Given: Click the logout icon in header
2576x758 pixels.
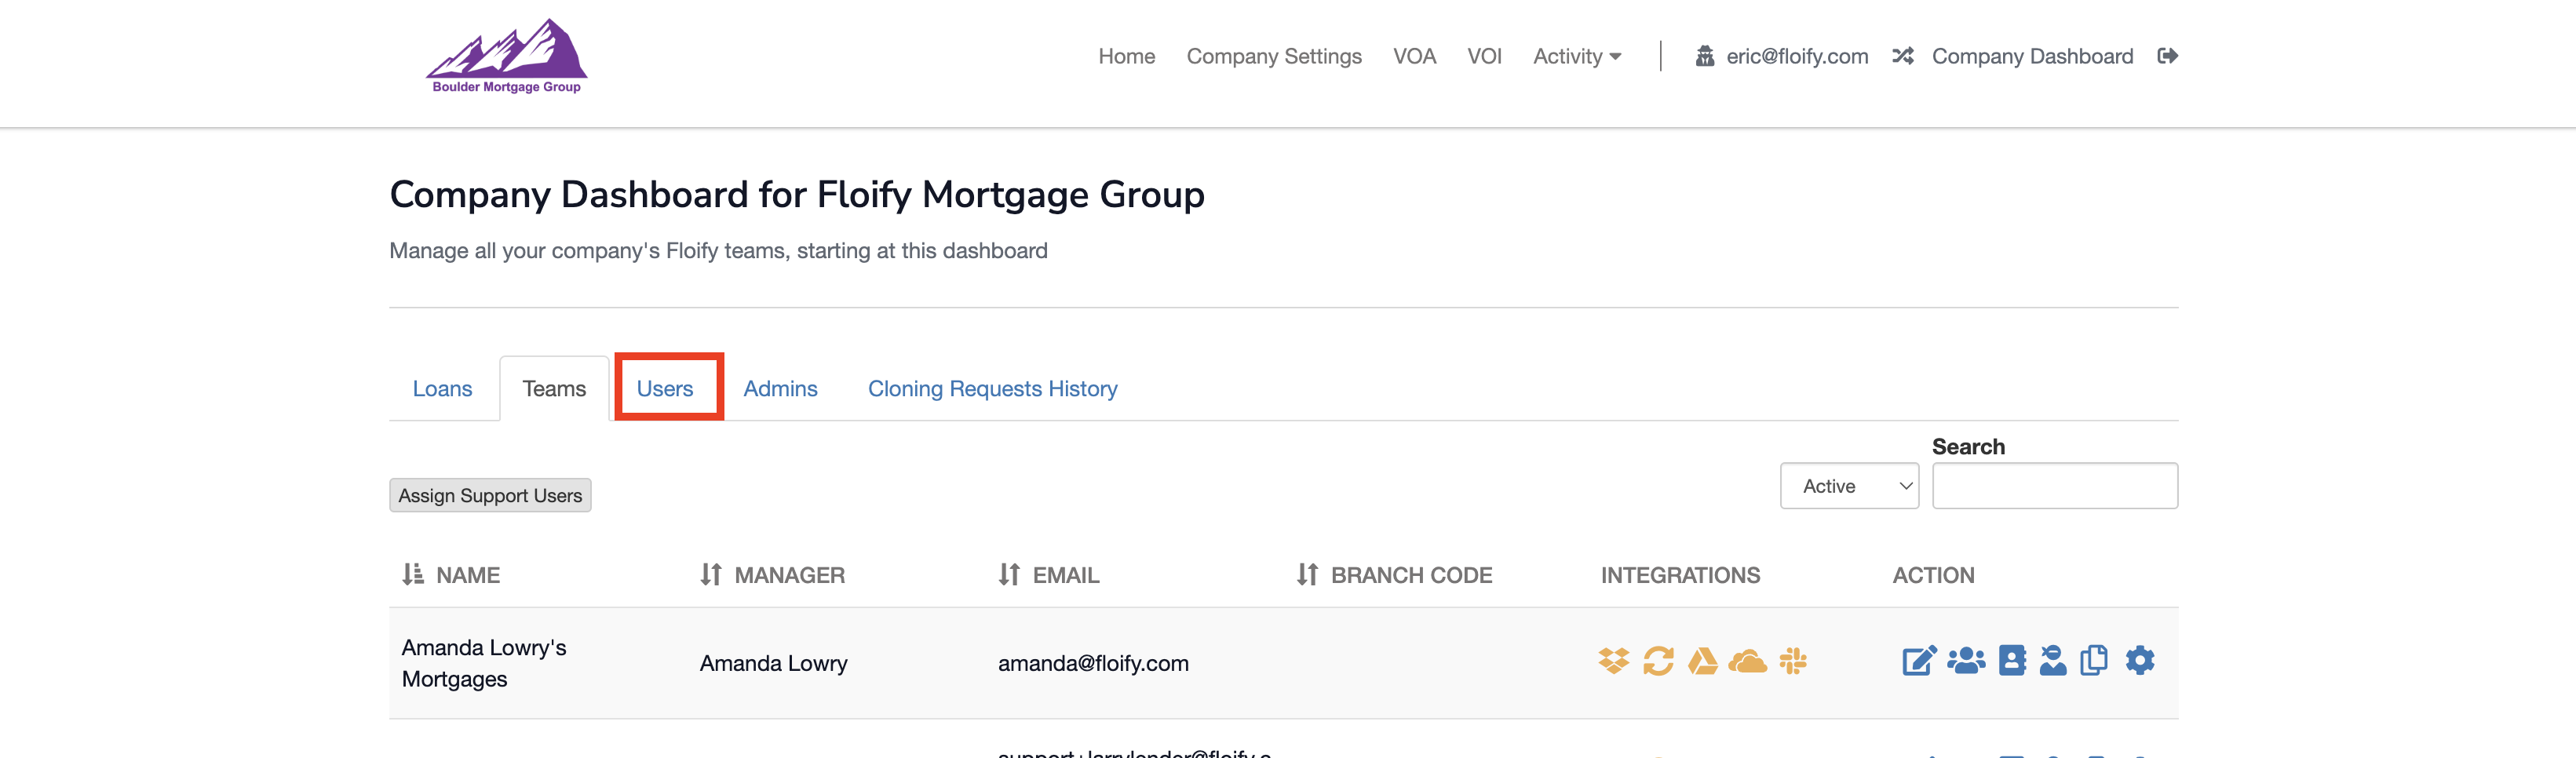Looking at the screenshot, I should pos(2167,56).
